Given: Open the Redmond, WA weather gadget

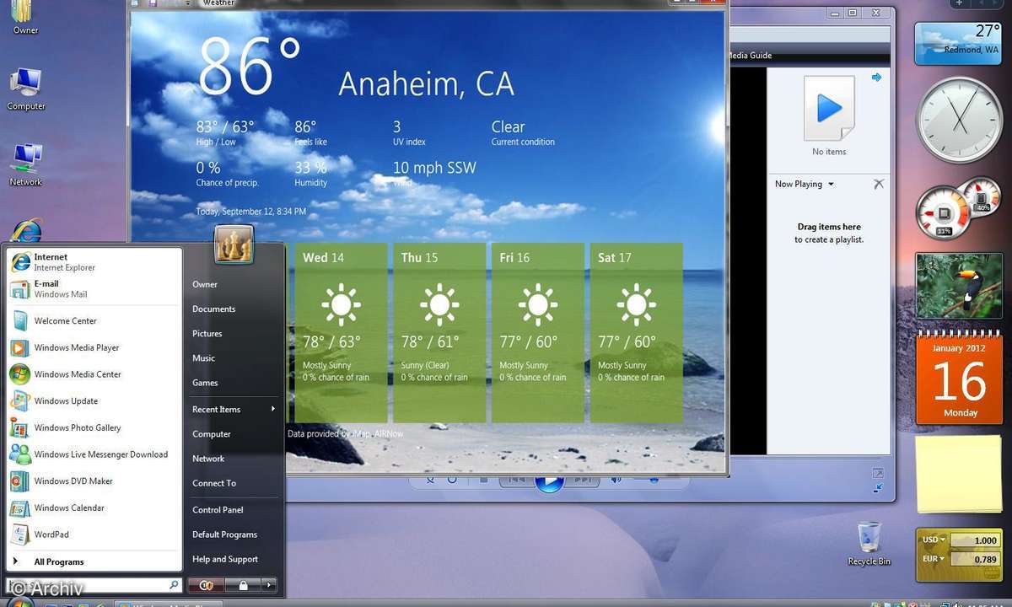Looking at the screenshot, I should point(958,42).
